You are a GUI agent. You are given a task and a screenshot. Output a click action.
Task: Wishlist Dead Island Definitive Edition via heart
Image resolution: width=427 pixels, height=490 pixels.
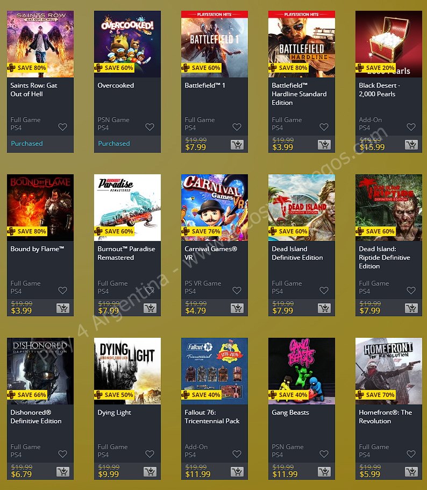coord(324,290)
